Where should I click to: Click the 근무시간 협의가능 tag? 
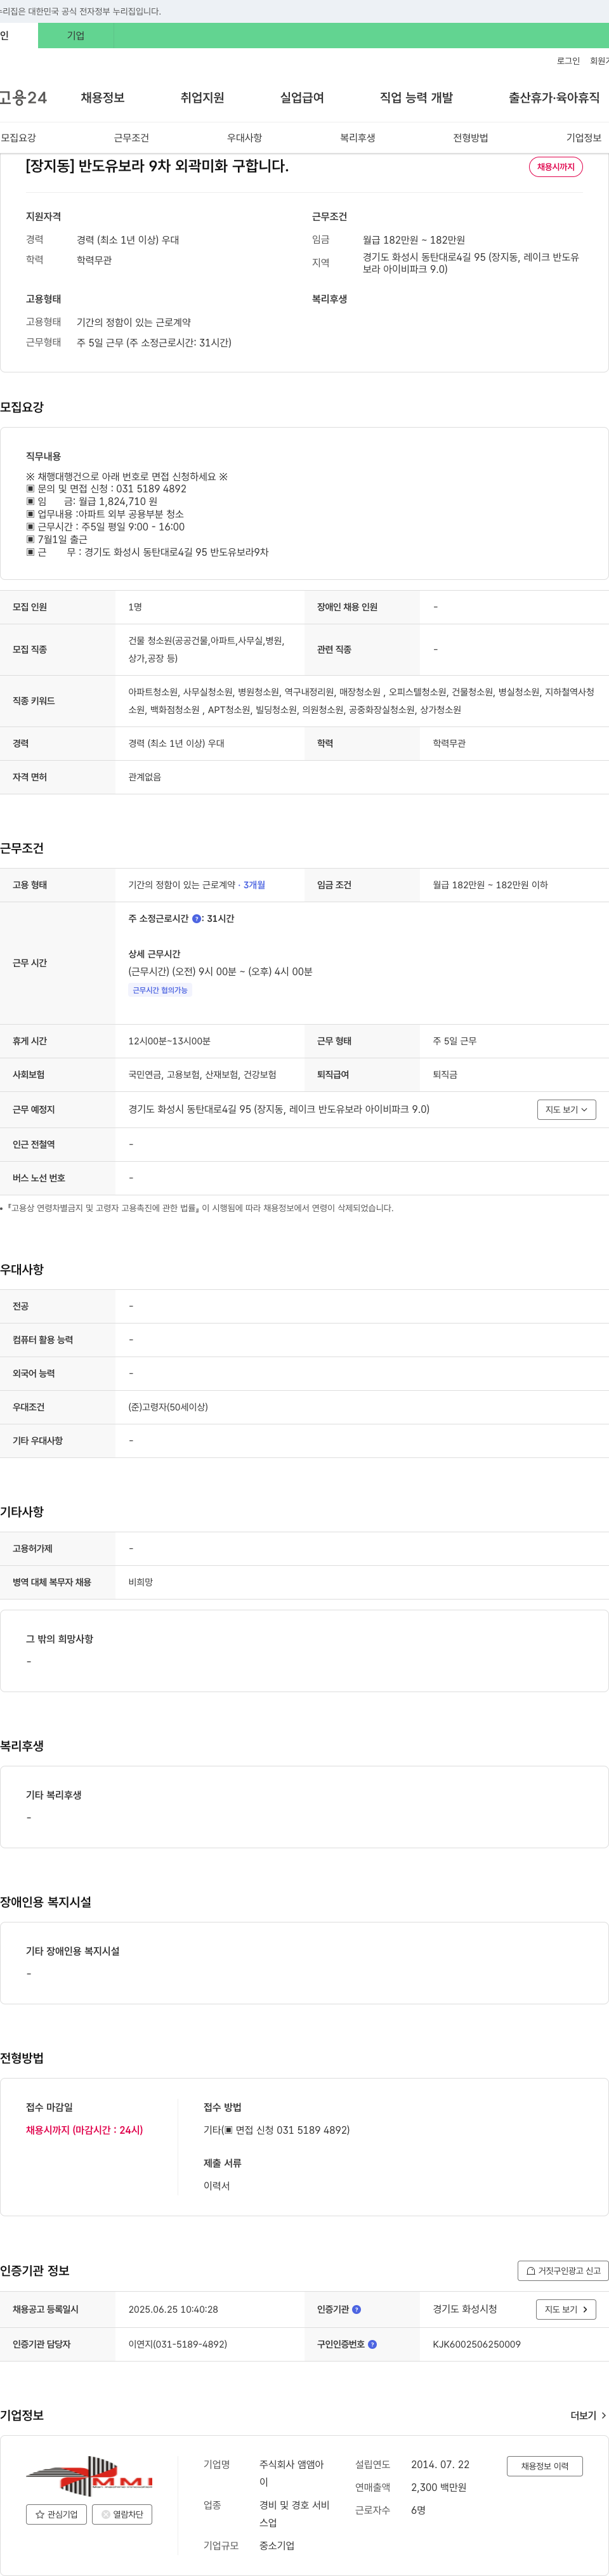160,990
